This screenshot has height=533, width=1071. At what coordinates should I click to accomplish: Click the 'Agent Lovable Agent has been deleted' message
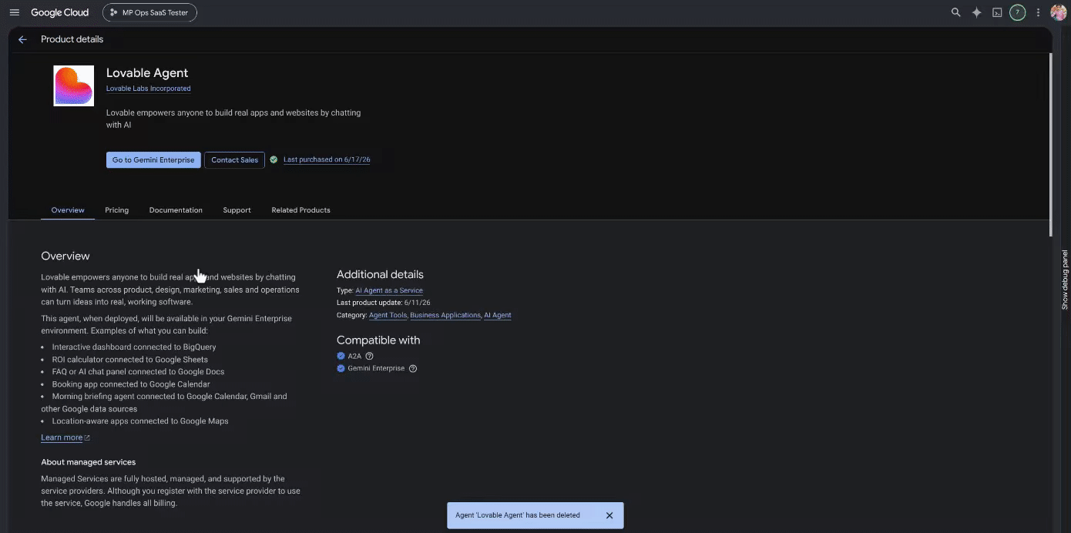coord(518,515)
